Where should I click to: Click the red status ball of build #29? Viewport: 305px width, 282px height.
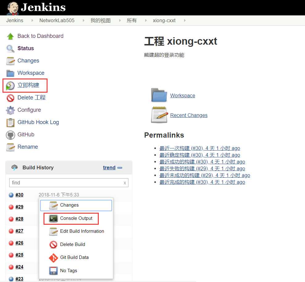click(x=11, y=207)
